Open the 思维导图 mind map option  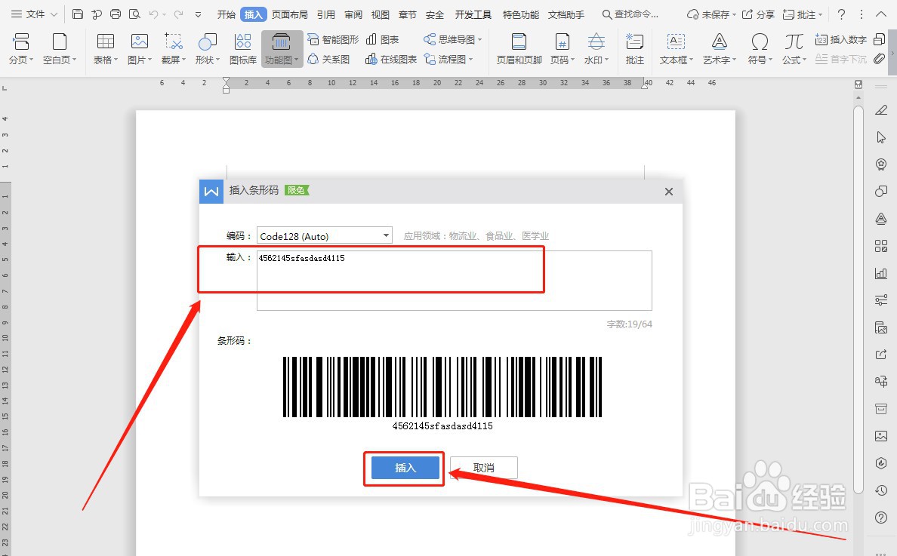pyautogui.click(x=452, y=39)
